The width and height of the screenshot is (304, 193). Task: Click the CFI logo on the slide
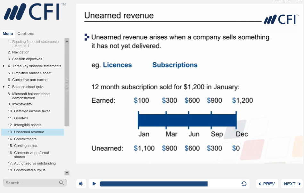282,20
